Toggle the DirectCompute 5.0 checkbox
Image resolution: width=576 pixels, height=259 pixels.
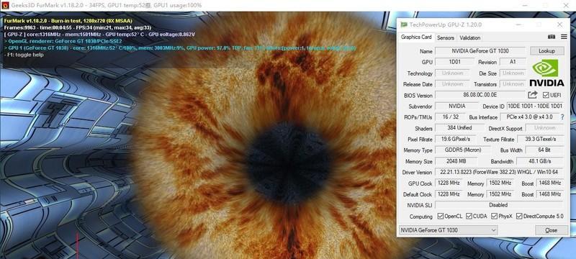pyautogui.click(x=519, y=217)
